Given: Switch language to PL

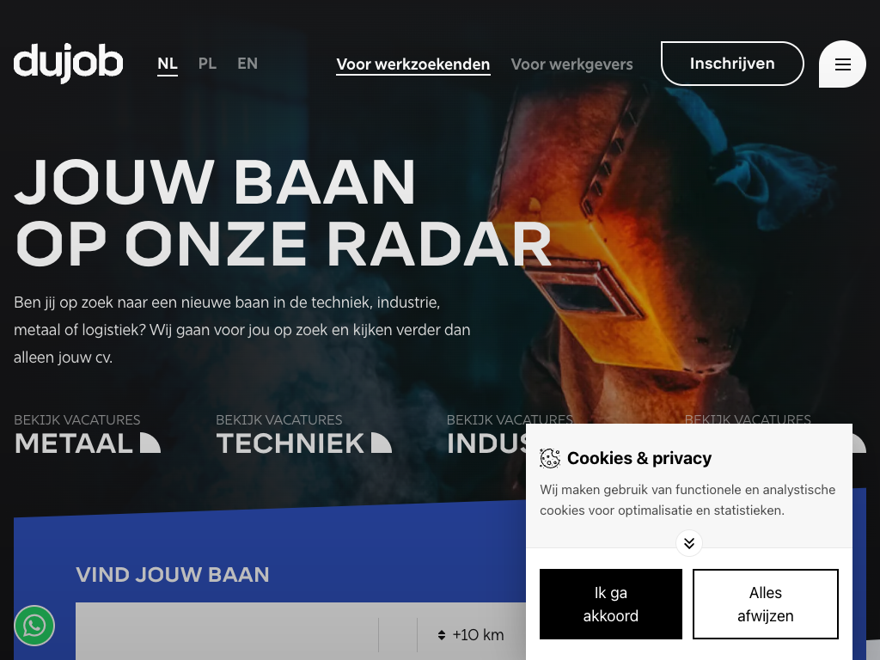Looking at the screenshot, I should [x=207, y=64].
